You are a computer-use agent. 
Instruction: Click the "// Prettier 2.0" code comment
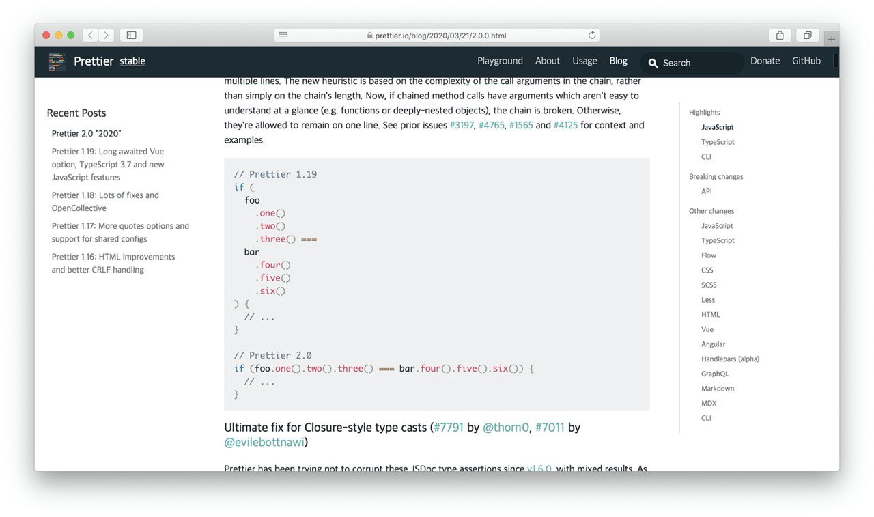pos(273,355)
